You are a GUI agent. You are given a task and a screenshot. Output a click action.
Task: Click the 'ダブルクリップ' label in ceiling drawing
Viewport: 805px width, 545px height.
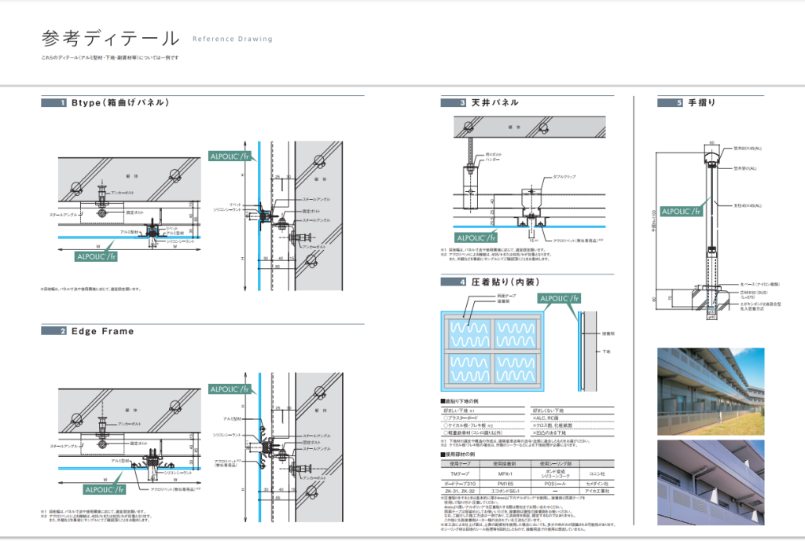point(564,177)
